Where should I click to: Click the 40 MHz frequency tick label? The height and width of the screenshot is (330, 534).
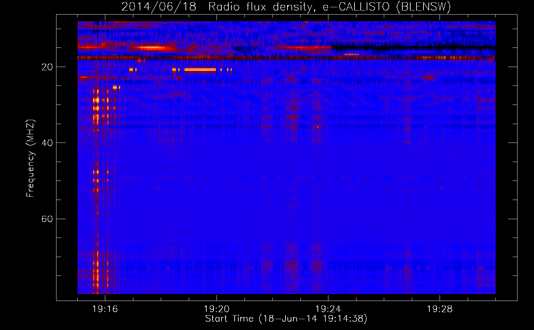pos(47,143)
